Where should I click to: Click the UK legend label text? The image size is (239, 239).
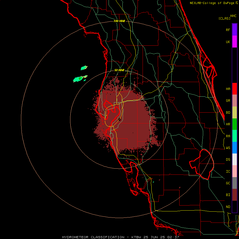[228, 42]
